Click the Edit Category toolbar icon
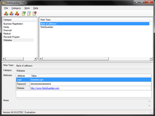The width and height of the screenshot is (155, 116). [x=11, y=13]
